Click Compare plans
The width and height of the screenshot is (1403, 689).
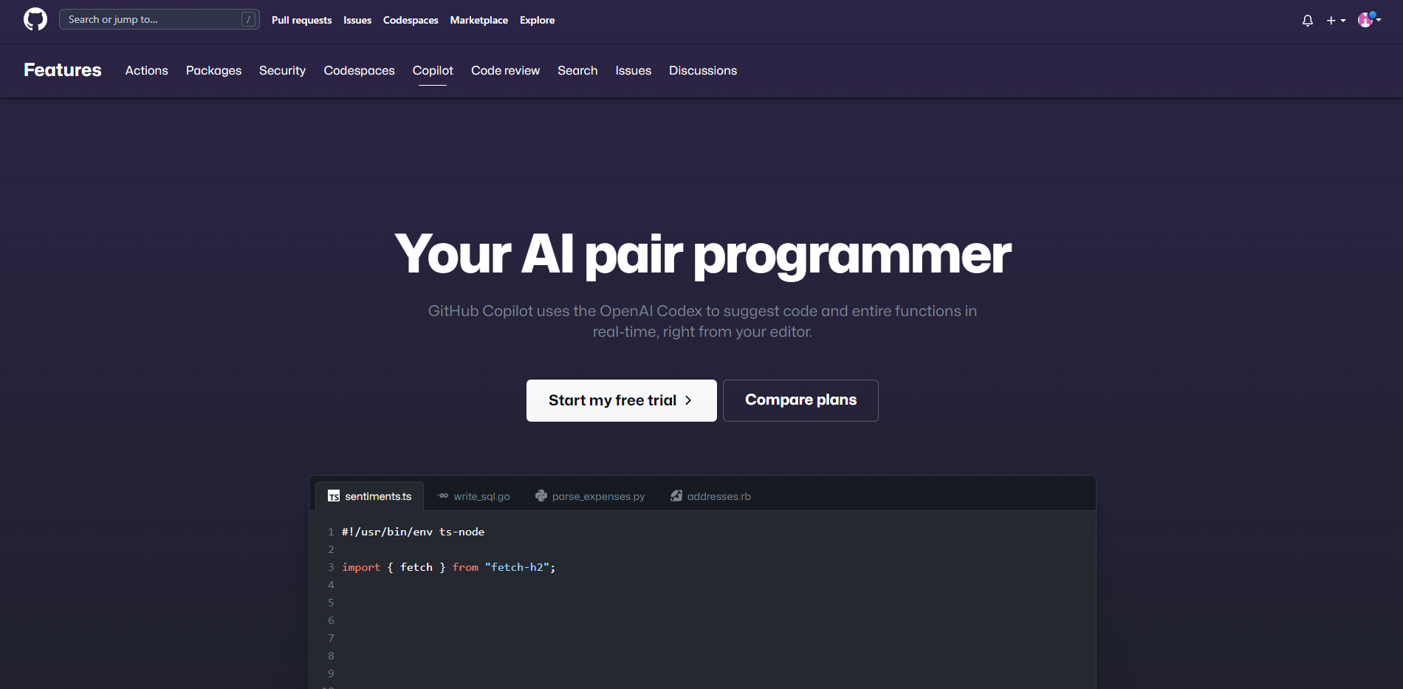[x=800, y=400]
